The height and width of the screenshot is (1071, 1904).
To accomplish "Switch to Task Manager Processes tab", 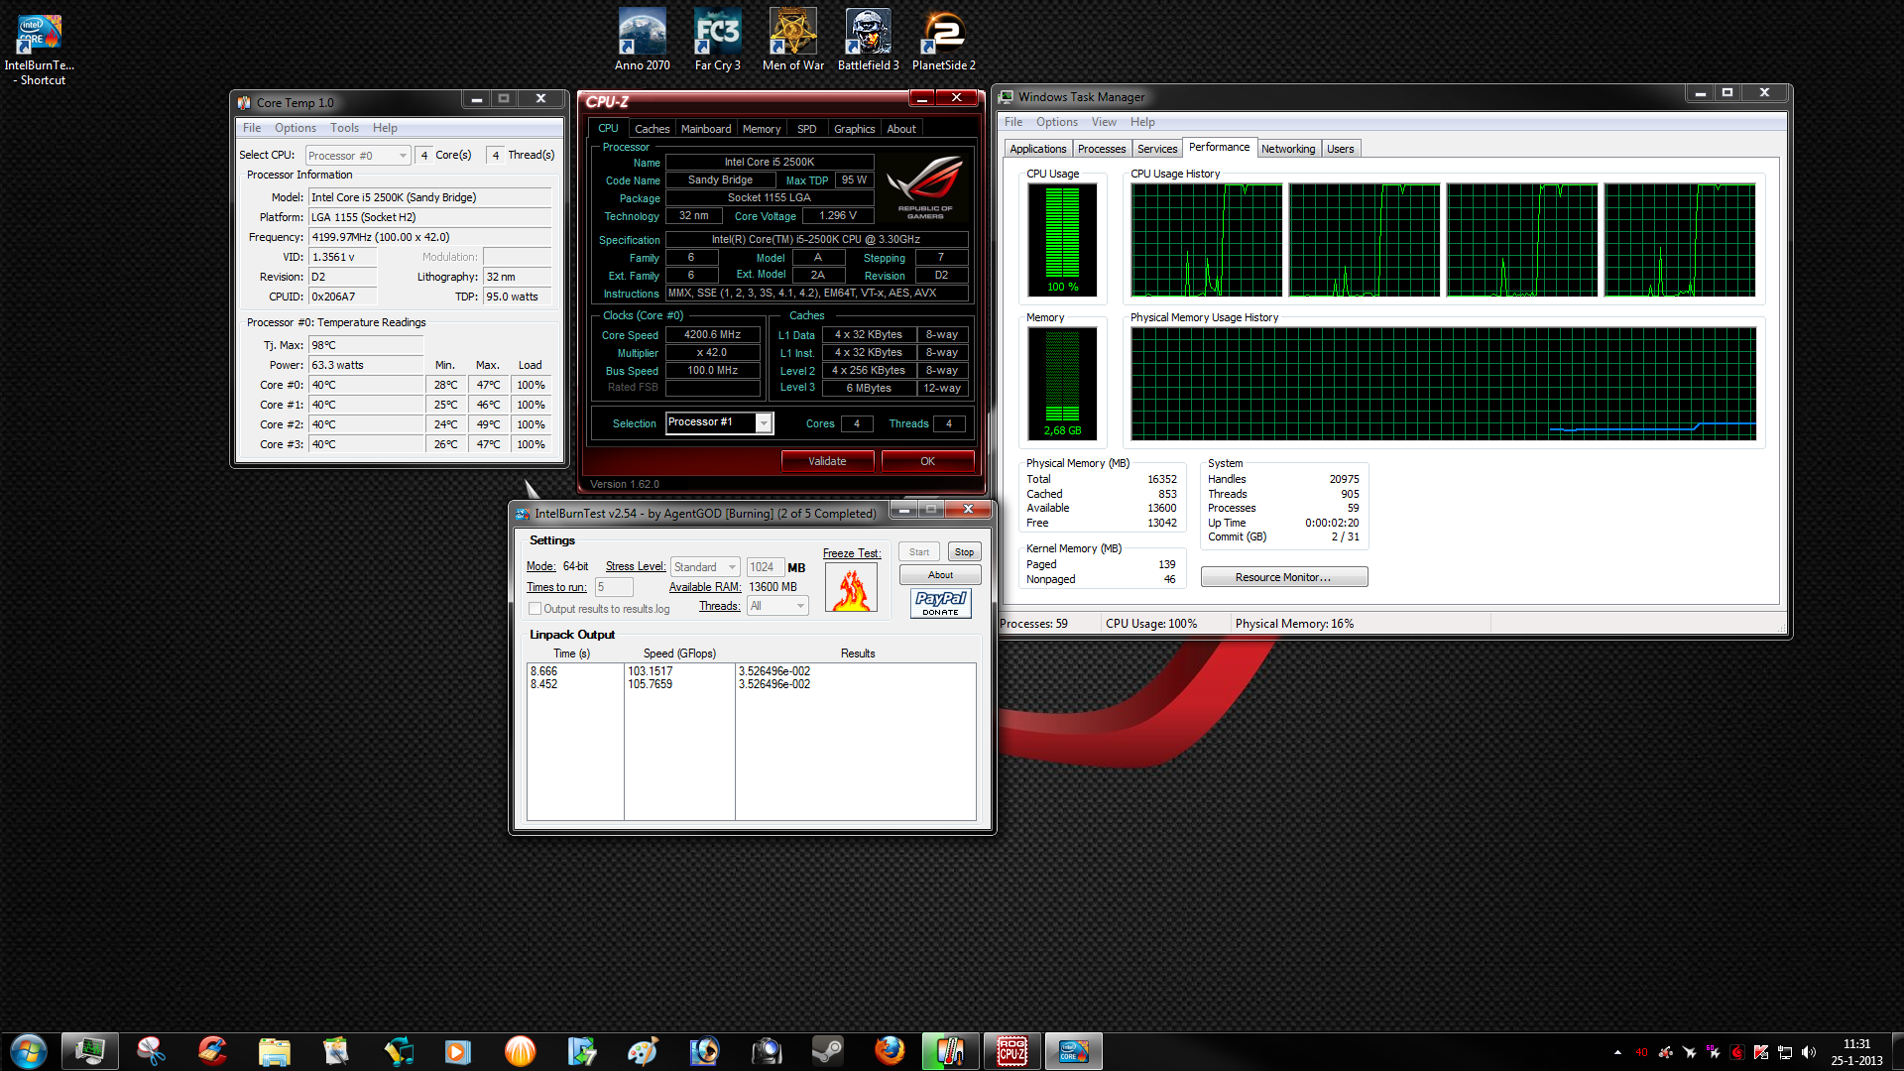I will pos(1102,149).
